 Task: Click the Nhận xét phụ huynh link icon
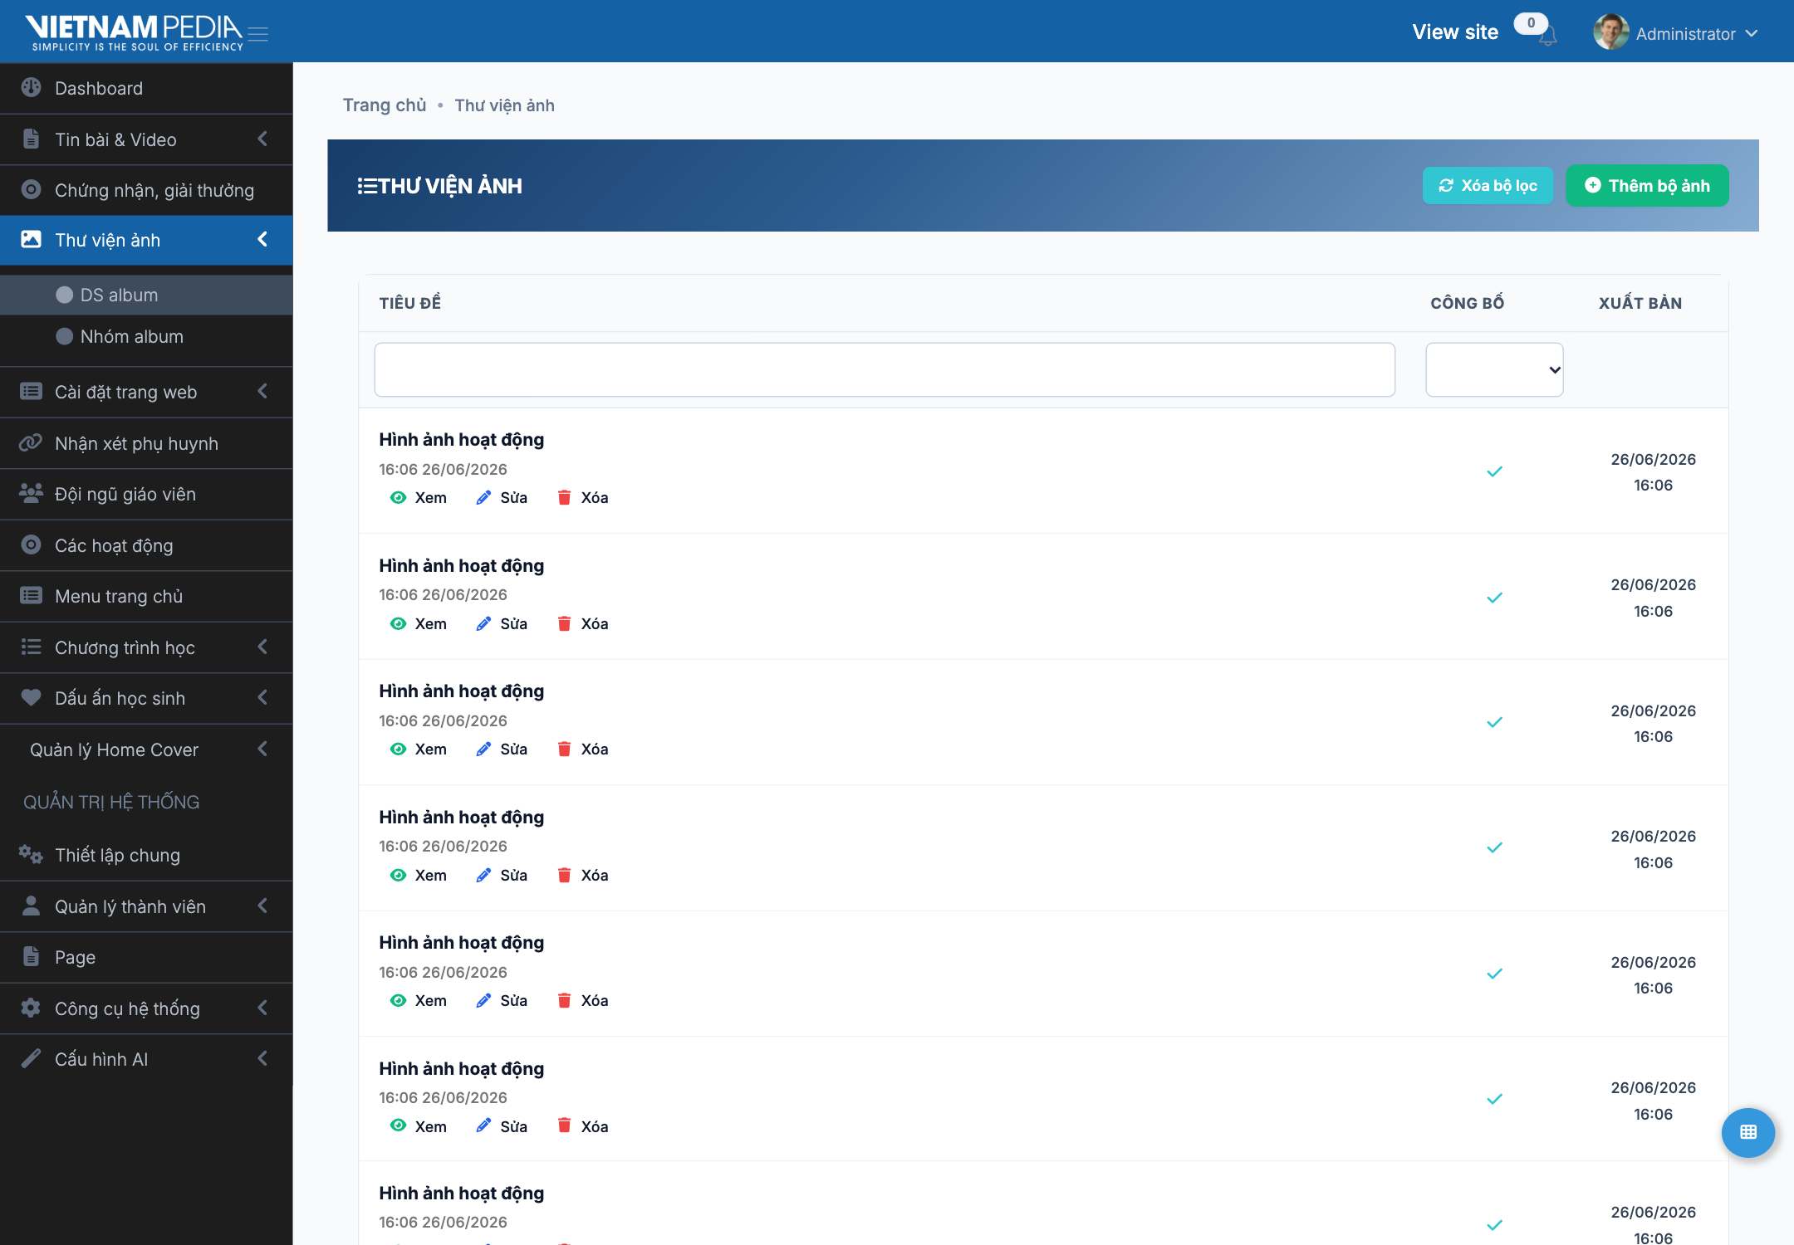pyautogui.click(x=31, y=443)
